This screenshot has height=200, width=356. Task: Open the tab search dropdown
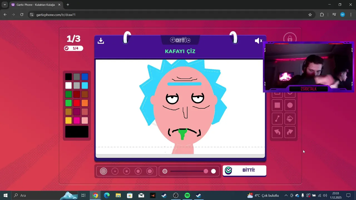(x=5, y=5)
